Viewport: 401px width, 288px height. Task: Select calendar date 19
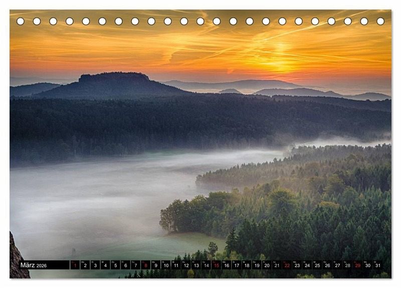click(257, 265)
